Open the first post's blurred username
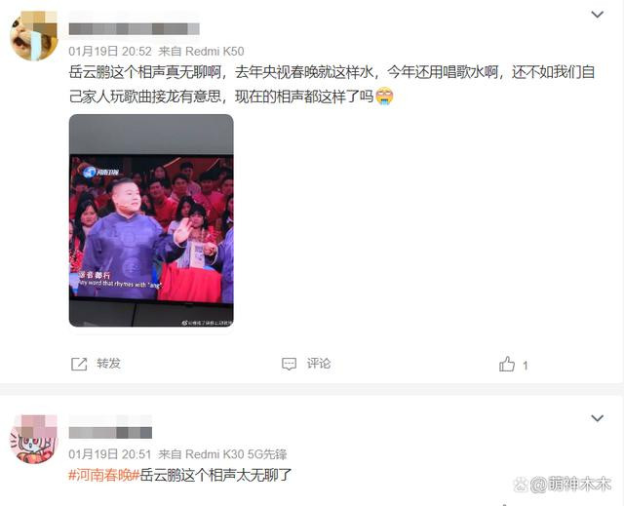624x506 pixels. coord(135,29)
